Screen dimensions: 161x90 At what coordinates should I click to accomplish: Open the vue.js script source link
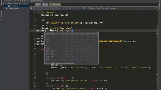tap(110, 41)
